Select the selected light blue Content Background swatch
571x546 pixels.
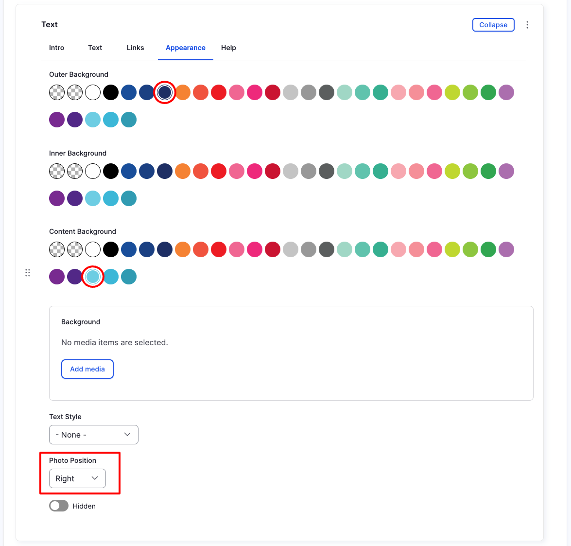[x=93, y=277]
